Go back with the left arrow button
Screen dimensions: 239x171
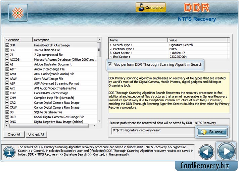(x=206, y=152)
